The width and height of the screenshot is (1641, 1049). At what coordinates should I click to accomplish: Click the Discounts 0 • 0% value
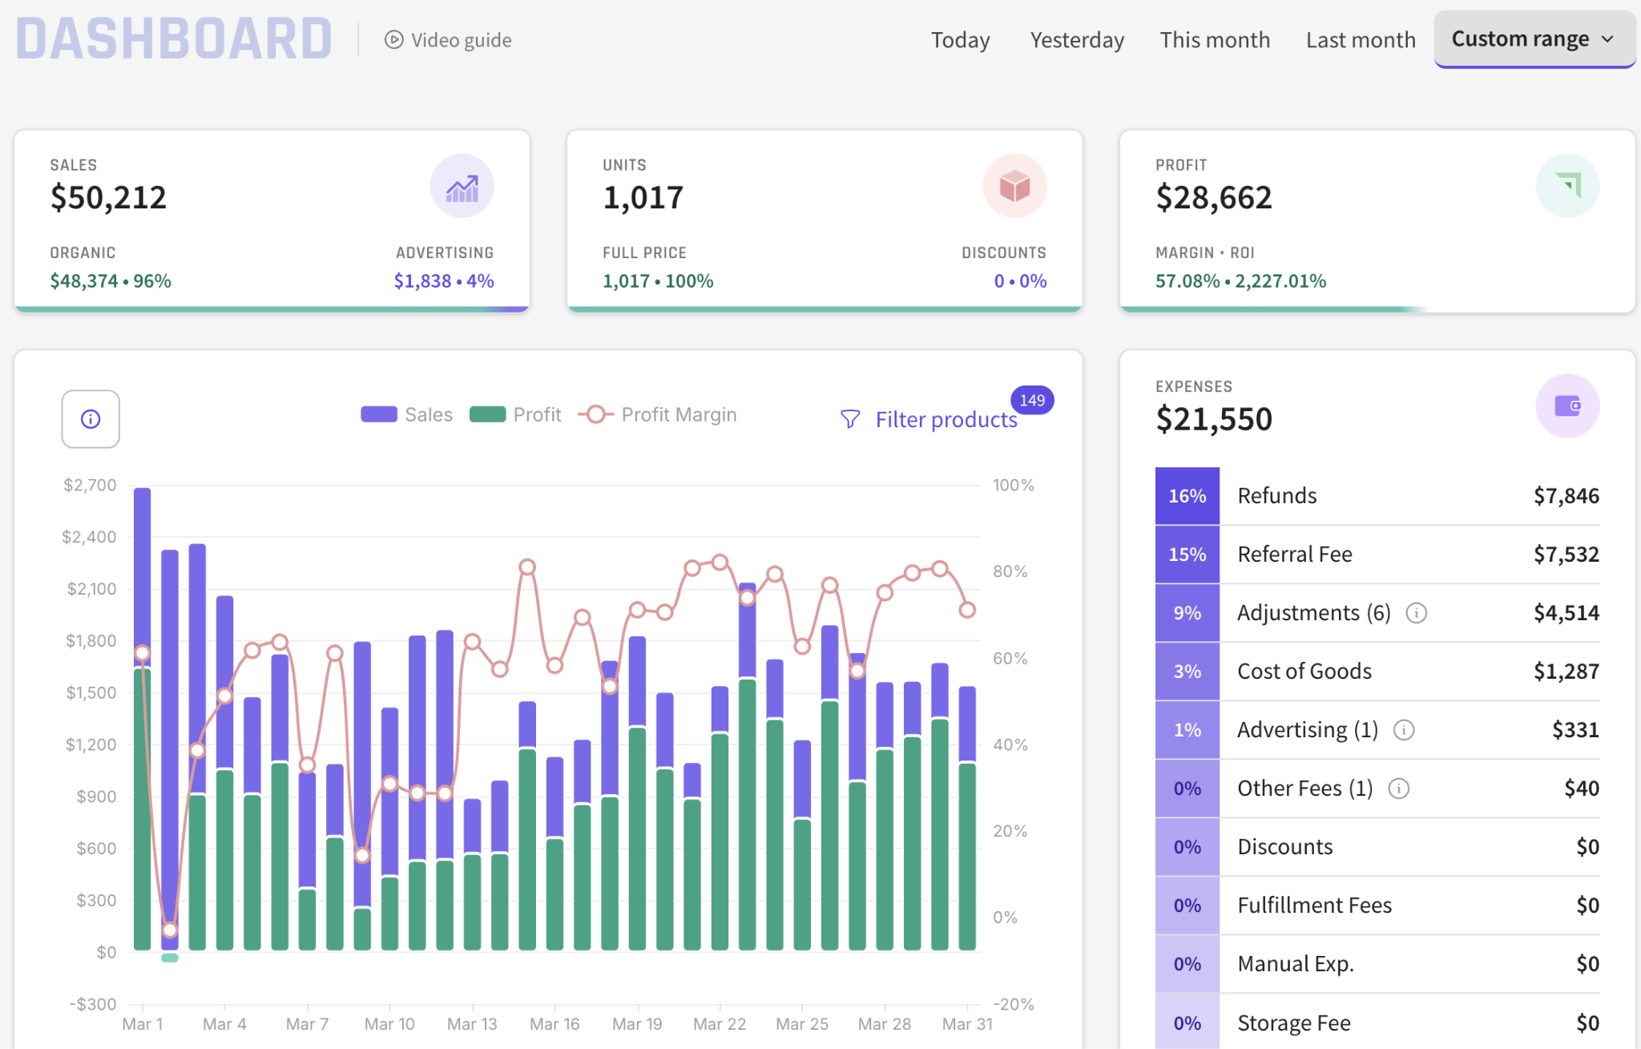pyautogui.click(x=1020, y=281)
